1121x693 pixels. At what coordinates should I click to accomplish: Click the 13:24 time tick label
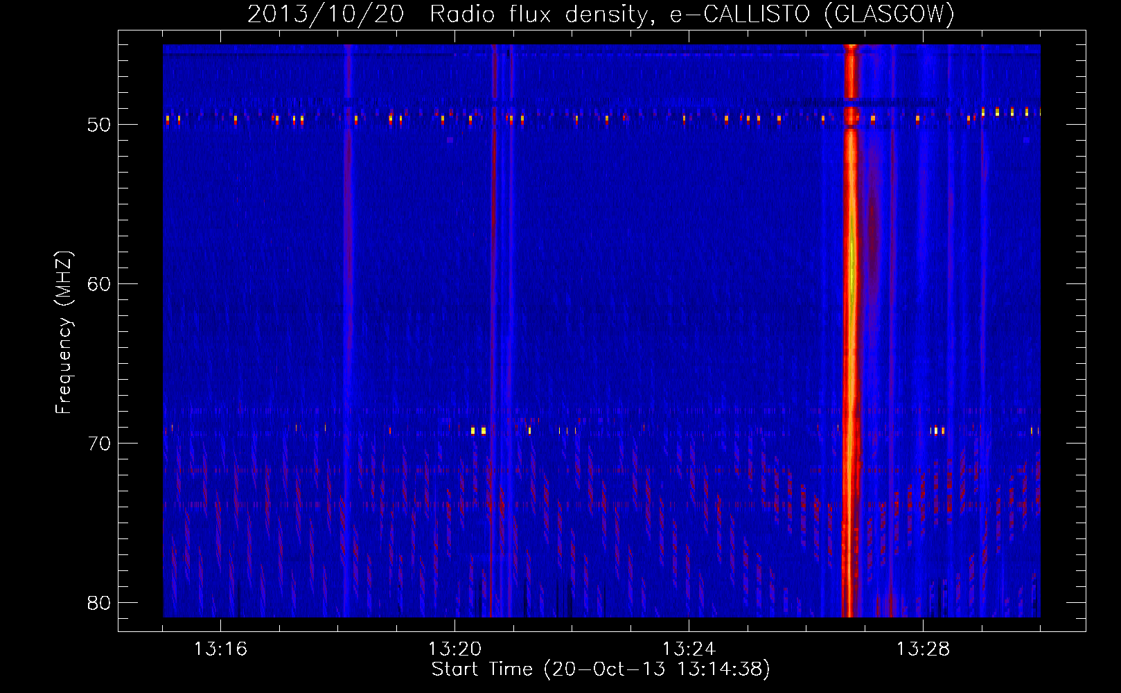pyautogui.click(x=689, y=649)
